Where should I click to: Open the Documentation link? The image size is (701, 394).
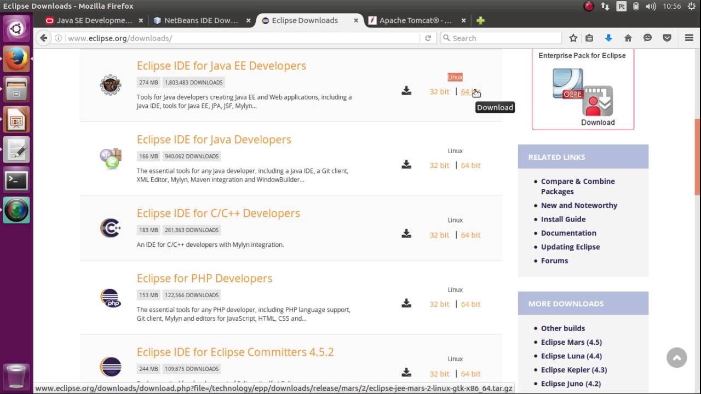tap(568, 233)
